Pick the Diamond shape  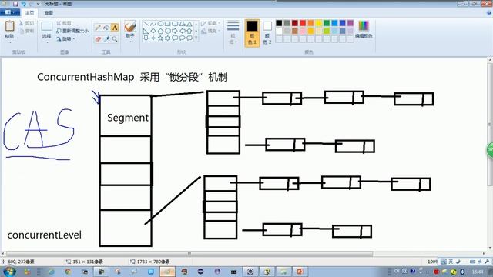(x=153, y=31)
